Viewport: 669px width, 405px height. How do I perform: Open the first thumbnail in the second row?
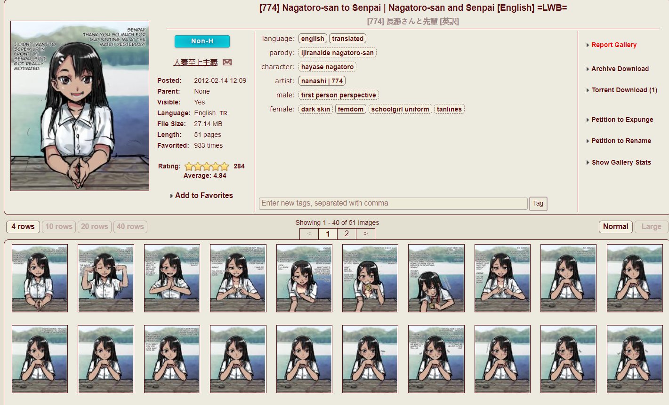(x=40, y=359)
